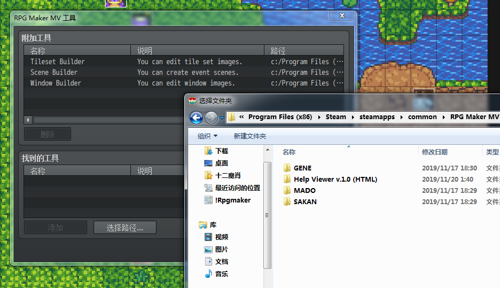Open 下载 downloads in navigation pane
Image resolution: width=500 pixels, height=288 pixels.
[222, 151]
